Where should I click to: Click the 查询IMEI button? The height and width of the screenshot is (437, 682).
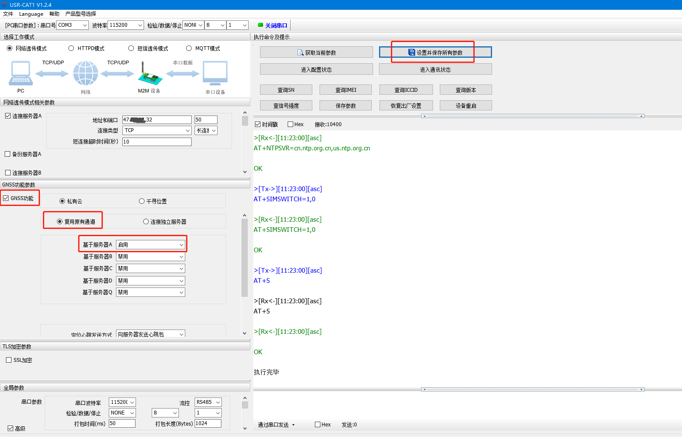[x=345, y=90]
